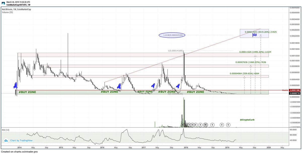Click the 2014 label on the time axis

(19, 148)
